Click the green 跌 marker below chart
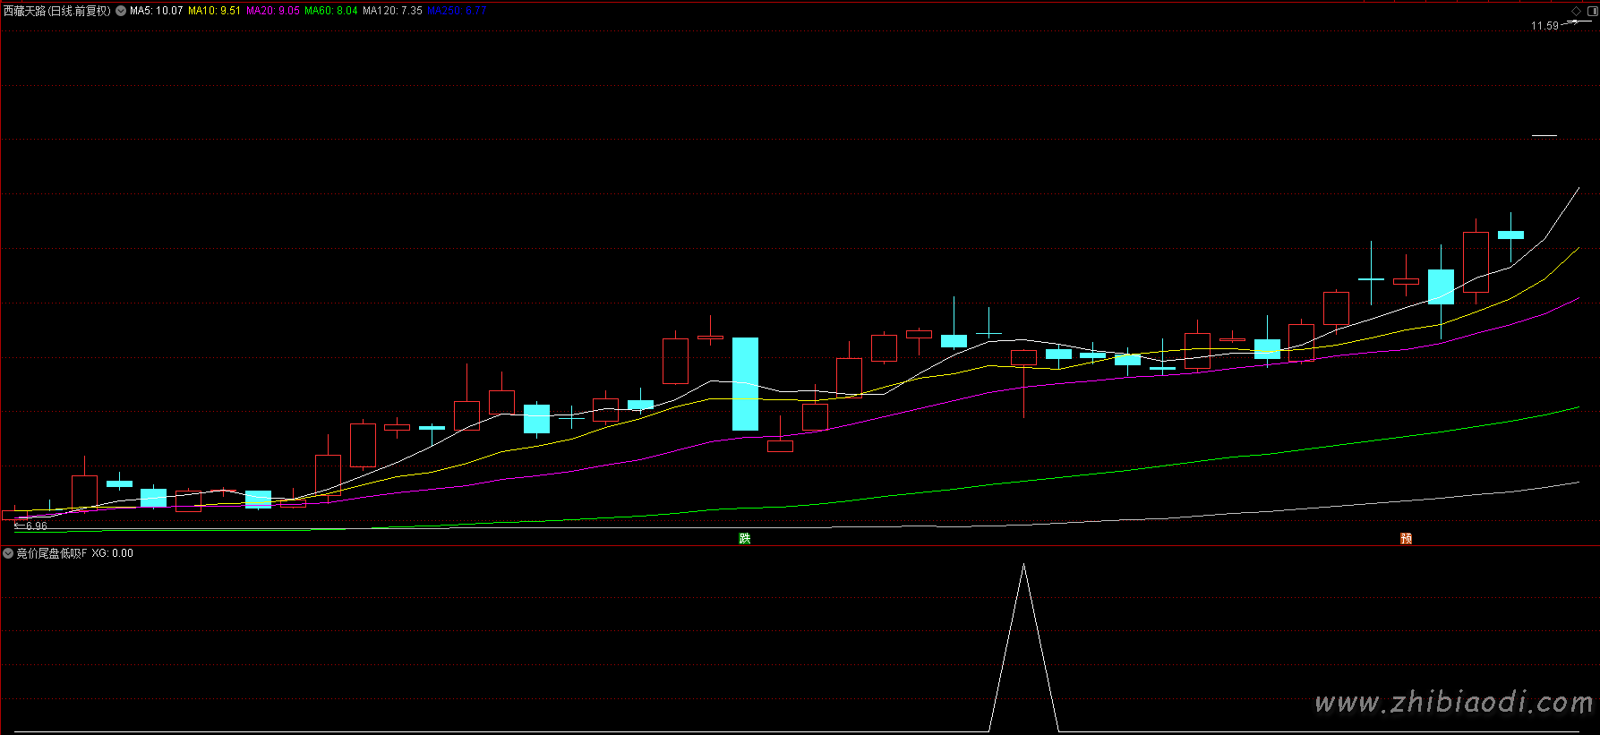This screenshot has height=735, width=1600. [744, 538]
